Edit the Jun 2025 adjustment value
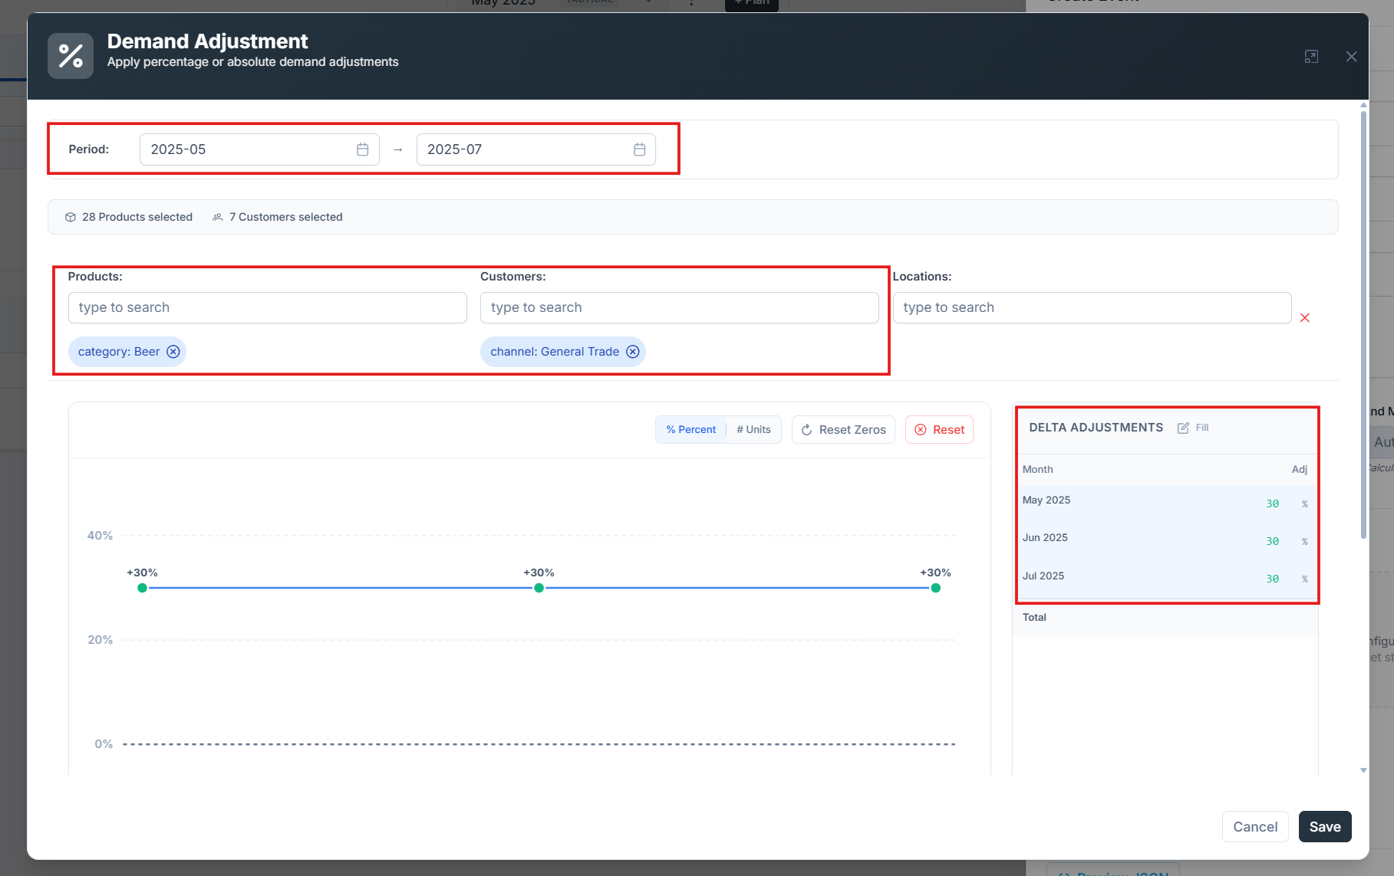Screen dimensions: 1394x876 point(1272,541)
